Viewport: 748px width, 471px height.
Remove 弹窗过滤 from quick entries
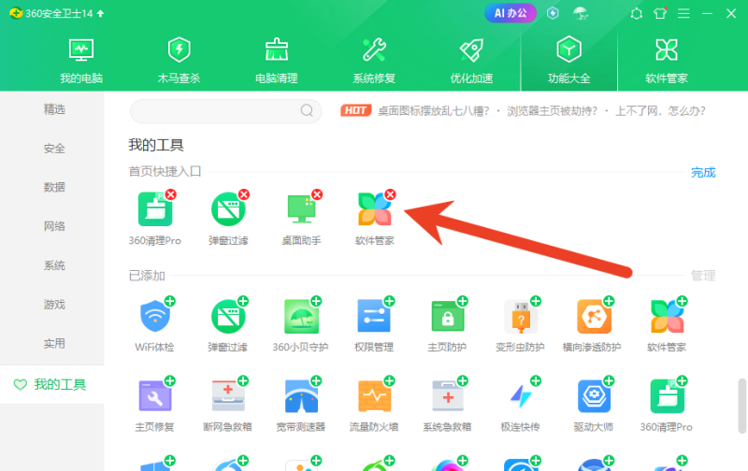244,194
